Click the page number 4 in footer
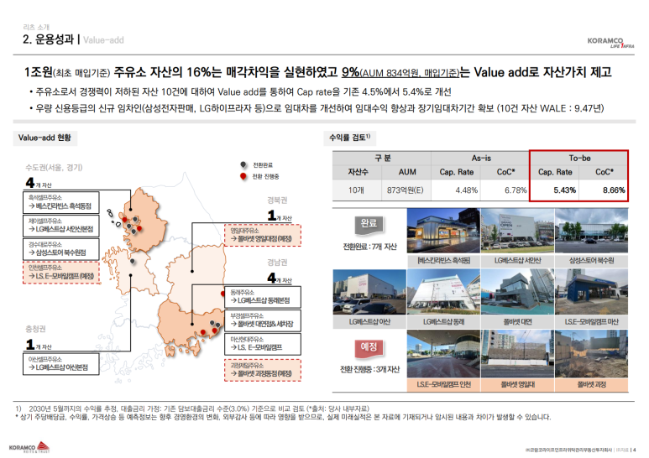 tap(634, 450)
